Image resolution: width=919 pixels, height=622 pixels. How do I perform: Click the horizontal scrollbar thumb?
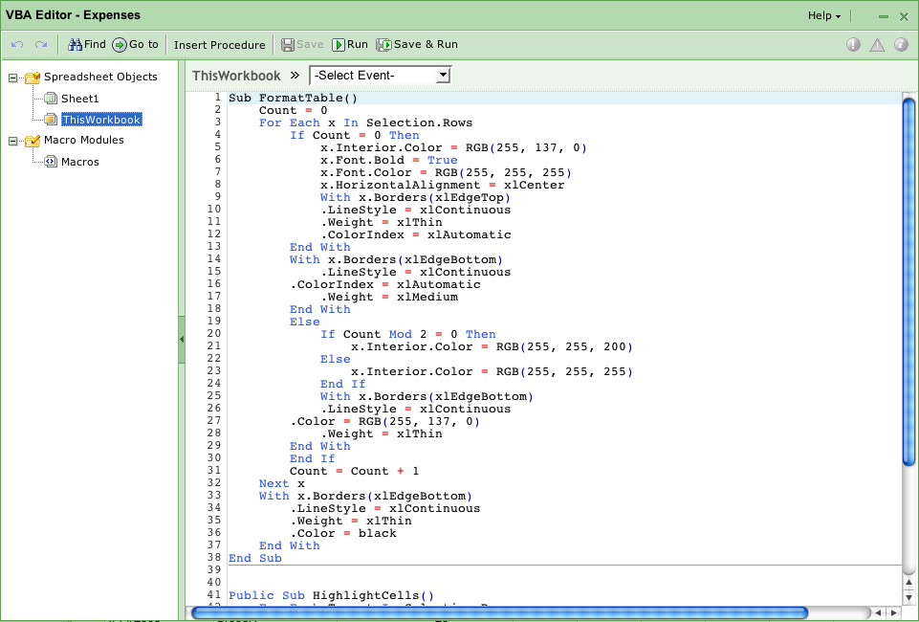tap(499, 613)
